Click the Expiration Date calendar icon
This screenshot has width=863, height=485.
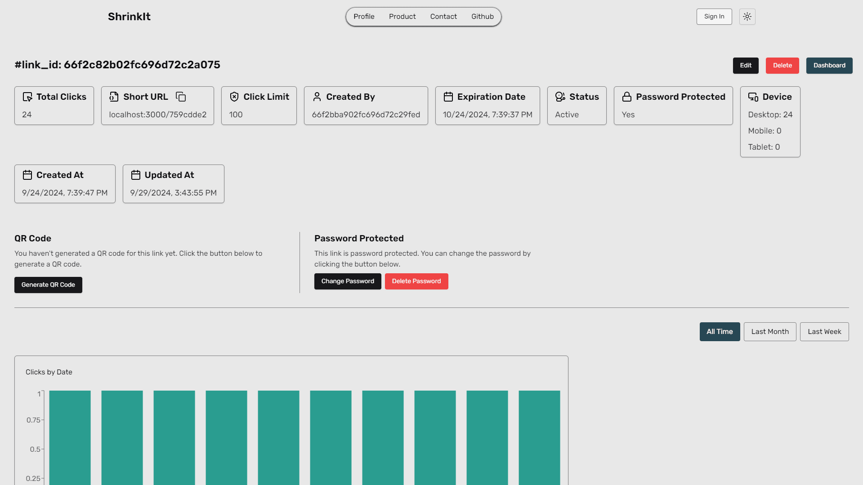448,97
